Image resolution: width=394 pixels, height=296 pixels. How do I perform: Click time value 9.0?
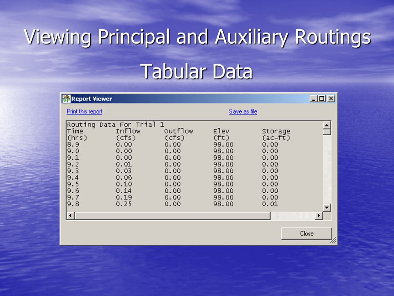tap(73, 151)
